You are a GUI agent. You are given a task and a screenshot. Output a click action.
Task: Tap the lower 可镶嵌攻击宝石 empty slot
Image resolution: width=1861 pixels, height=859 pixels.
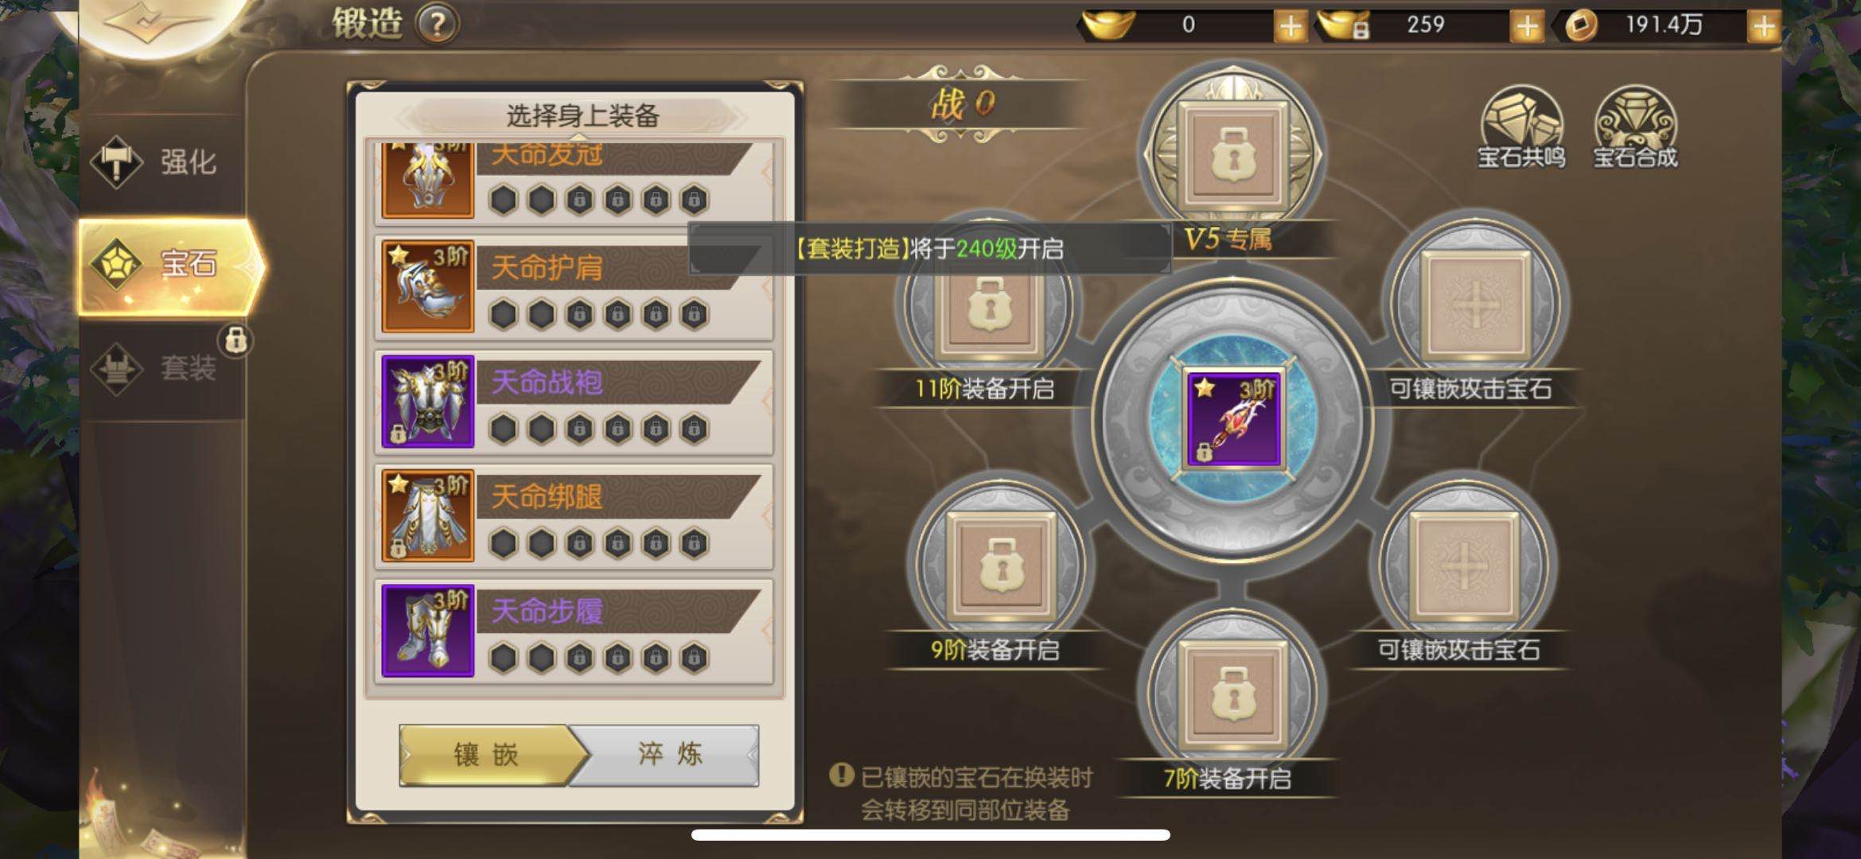(x=1463, y=566)
